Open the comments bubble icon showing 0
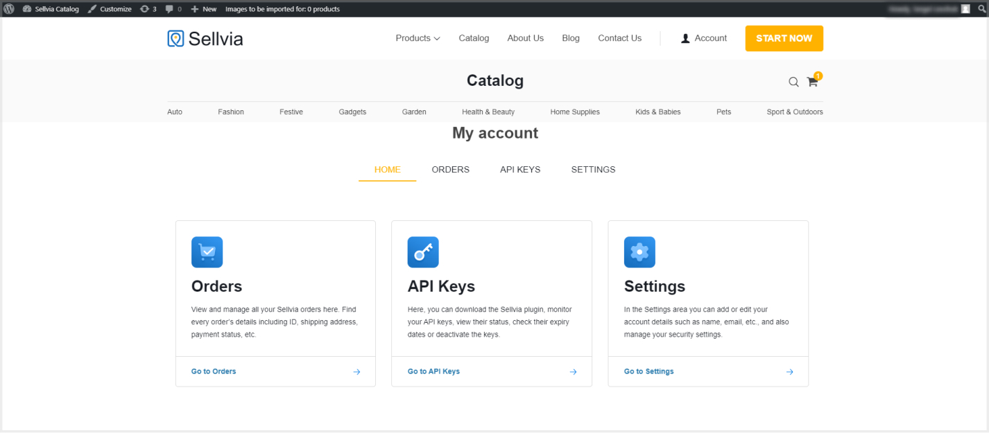Screen dimensions: 989x433 [x=173, y=9]
